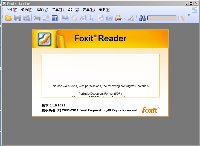Click the Foxit Reader logo icon in banner
The image size is (200, 146).
click(x=44, y=39)
